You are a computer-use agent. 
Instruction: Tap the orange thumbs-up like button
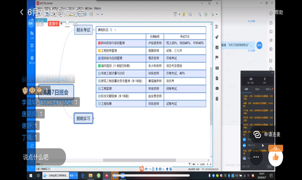click(275, 157)
